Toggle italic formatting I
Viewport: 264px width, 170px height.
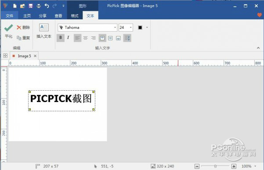(68, 38)
